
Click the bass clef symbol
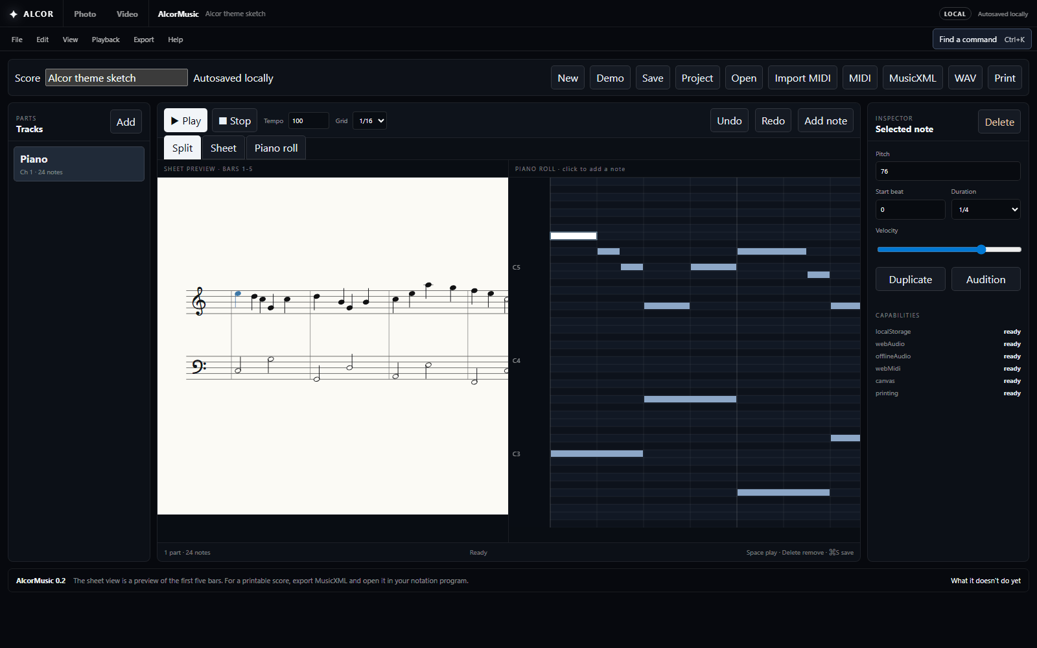198,367
